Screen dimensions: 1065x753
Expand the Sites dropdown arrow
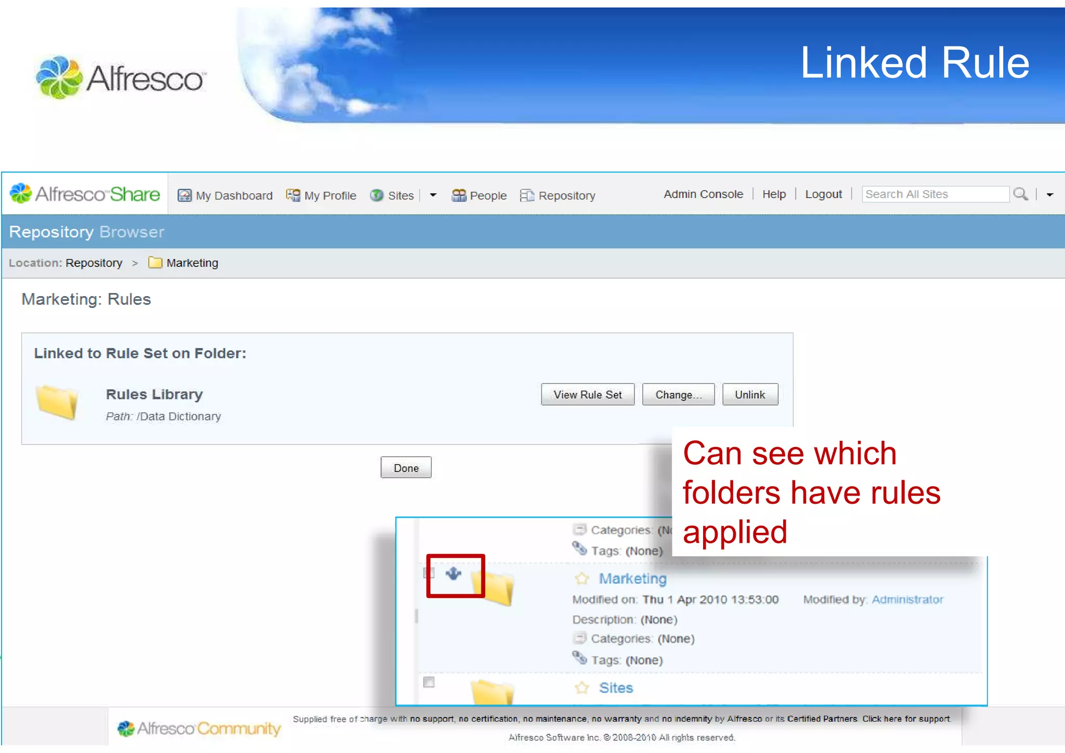click(433, 195)
